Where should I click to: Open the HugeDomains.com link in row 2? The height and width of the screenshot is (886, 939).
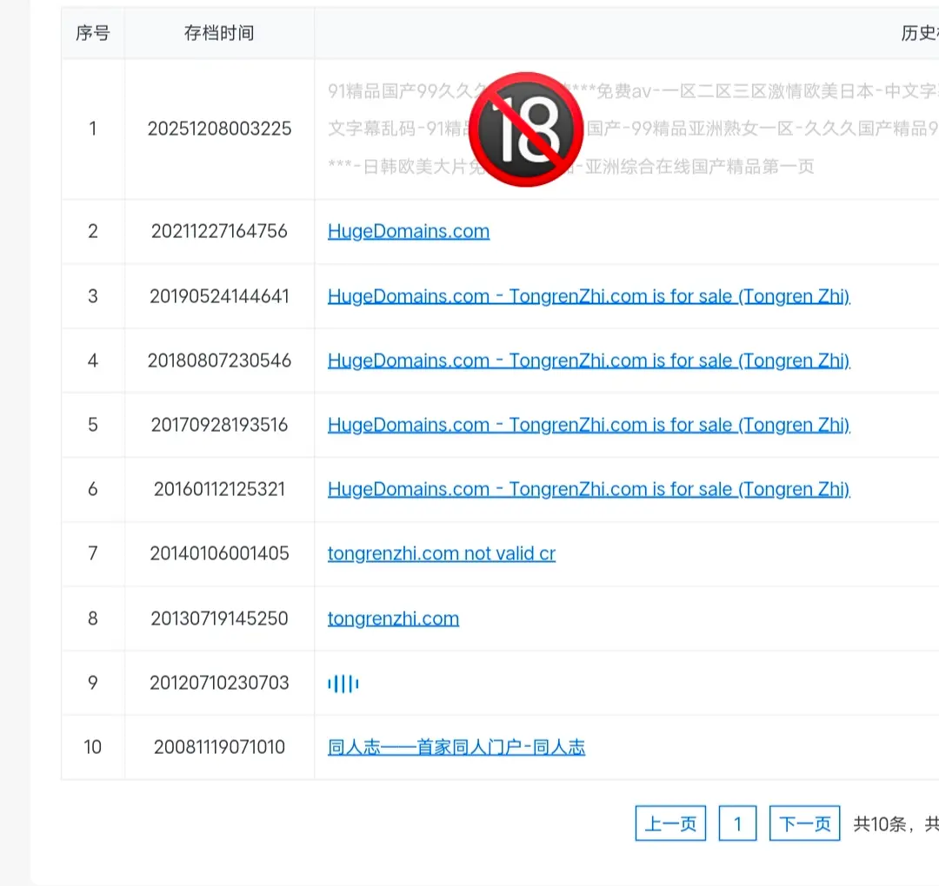click(x=409, y=232)
